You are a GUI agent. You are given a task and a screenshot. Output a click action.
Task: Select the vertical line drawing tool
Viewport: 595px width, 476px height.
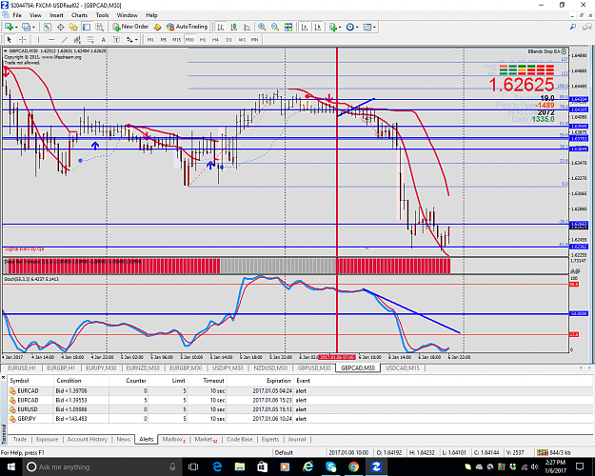coord(38,39)
